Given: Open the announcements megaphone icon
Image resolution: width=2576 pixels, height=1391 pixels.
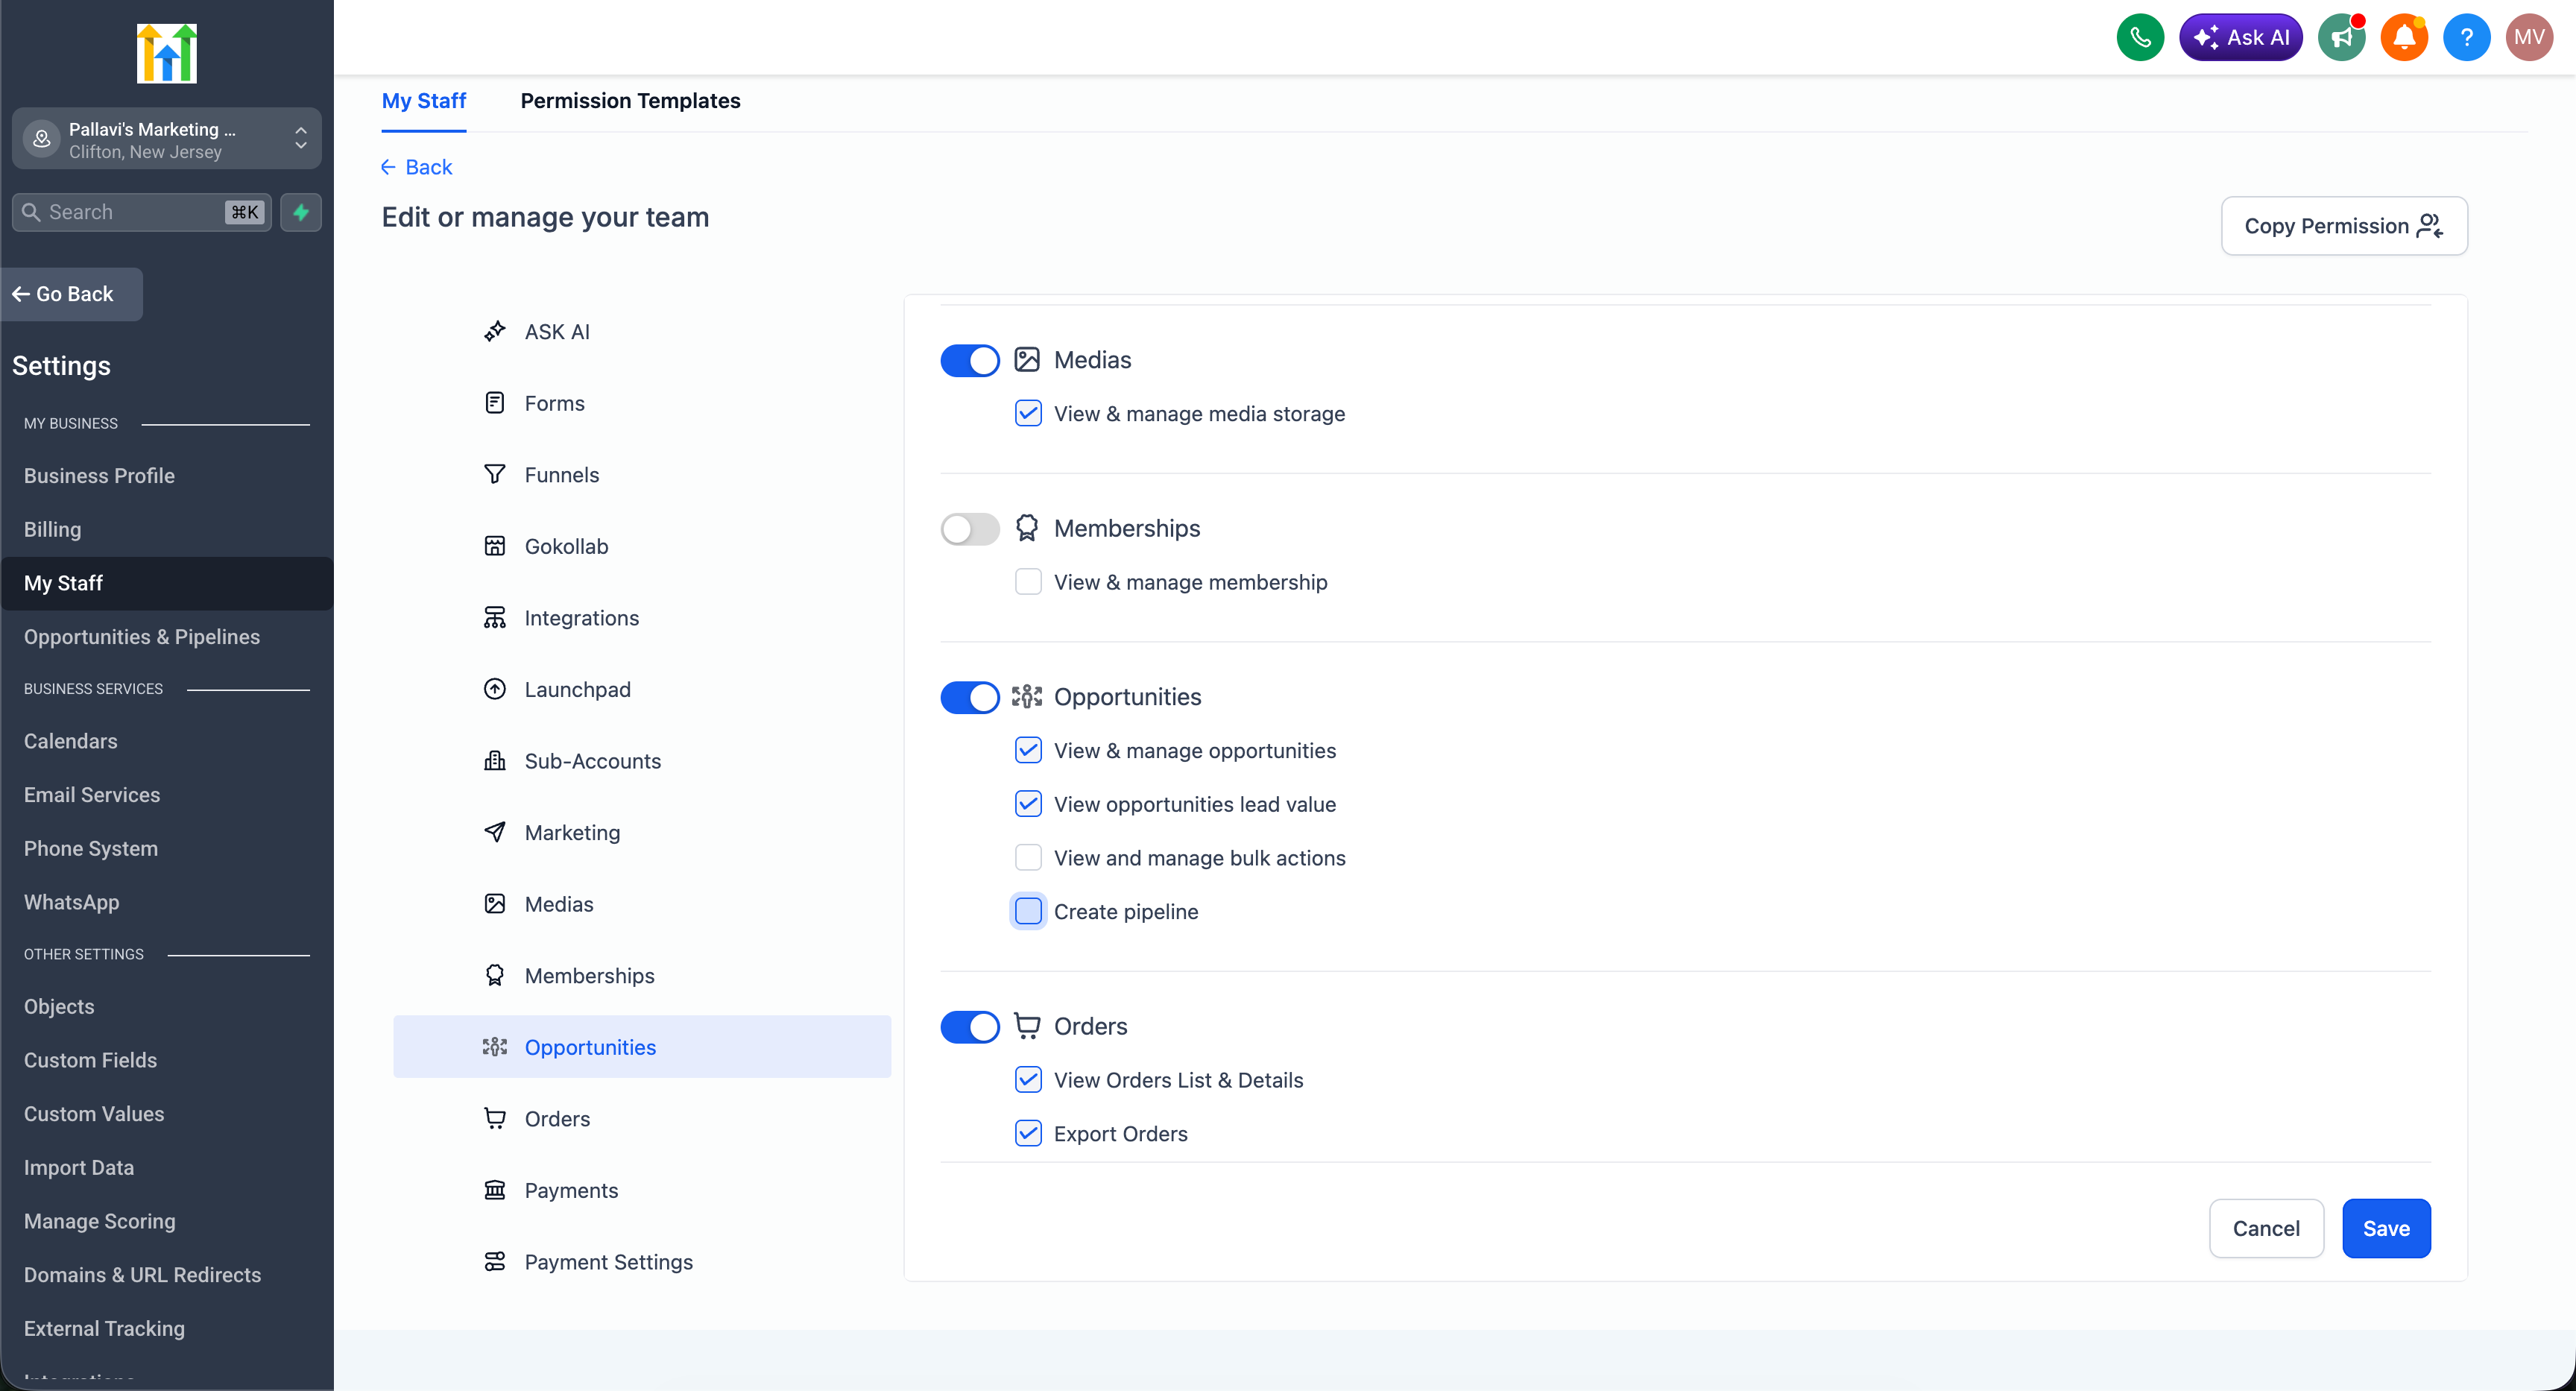Looking at the screenshot, I should click(2341, 38).
